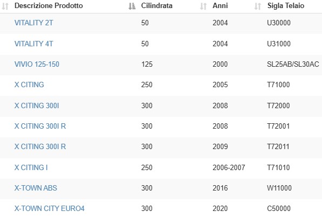Open X CITING 300I R from 2008
This screenshot has height=218, width=322.
(40, 126)
